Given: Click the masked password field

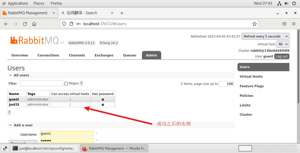Looking at the screenshot, I should click(x=67, y=140).
